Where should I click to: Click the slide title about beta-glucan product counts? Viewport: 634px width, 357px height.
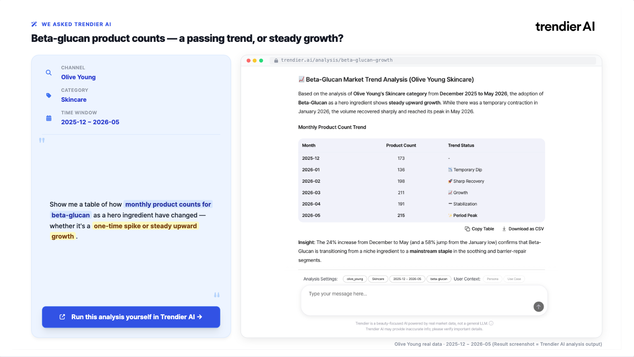(187, 39)
